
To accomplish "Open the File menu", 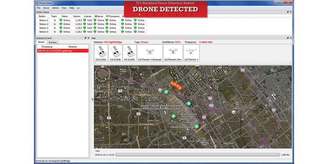I will point(39,8).
